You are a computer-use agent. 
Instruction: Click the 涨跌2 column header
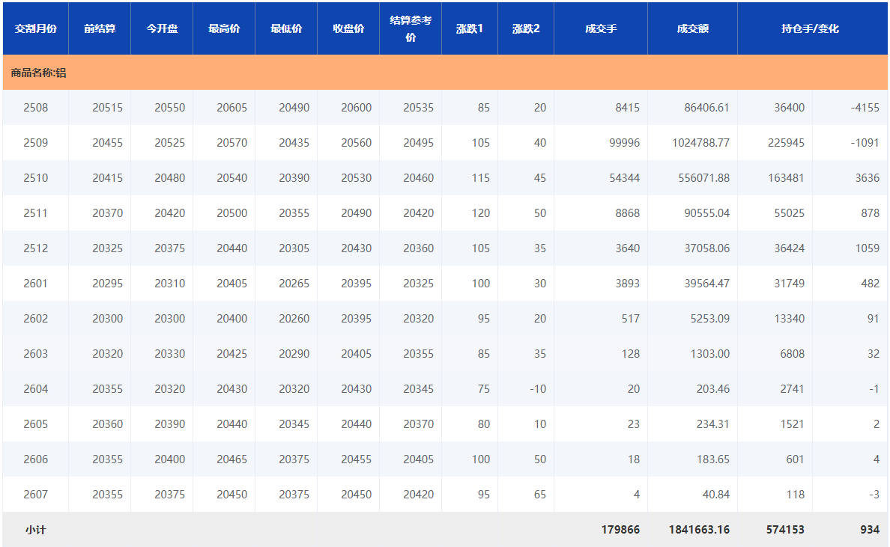coord(526,29)
